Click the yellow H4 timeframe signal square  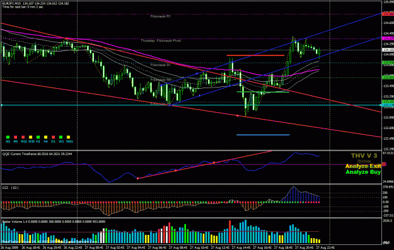pyautogui.click(x=45, y=137)
